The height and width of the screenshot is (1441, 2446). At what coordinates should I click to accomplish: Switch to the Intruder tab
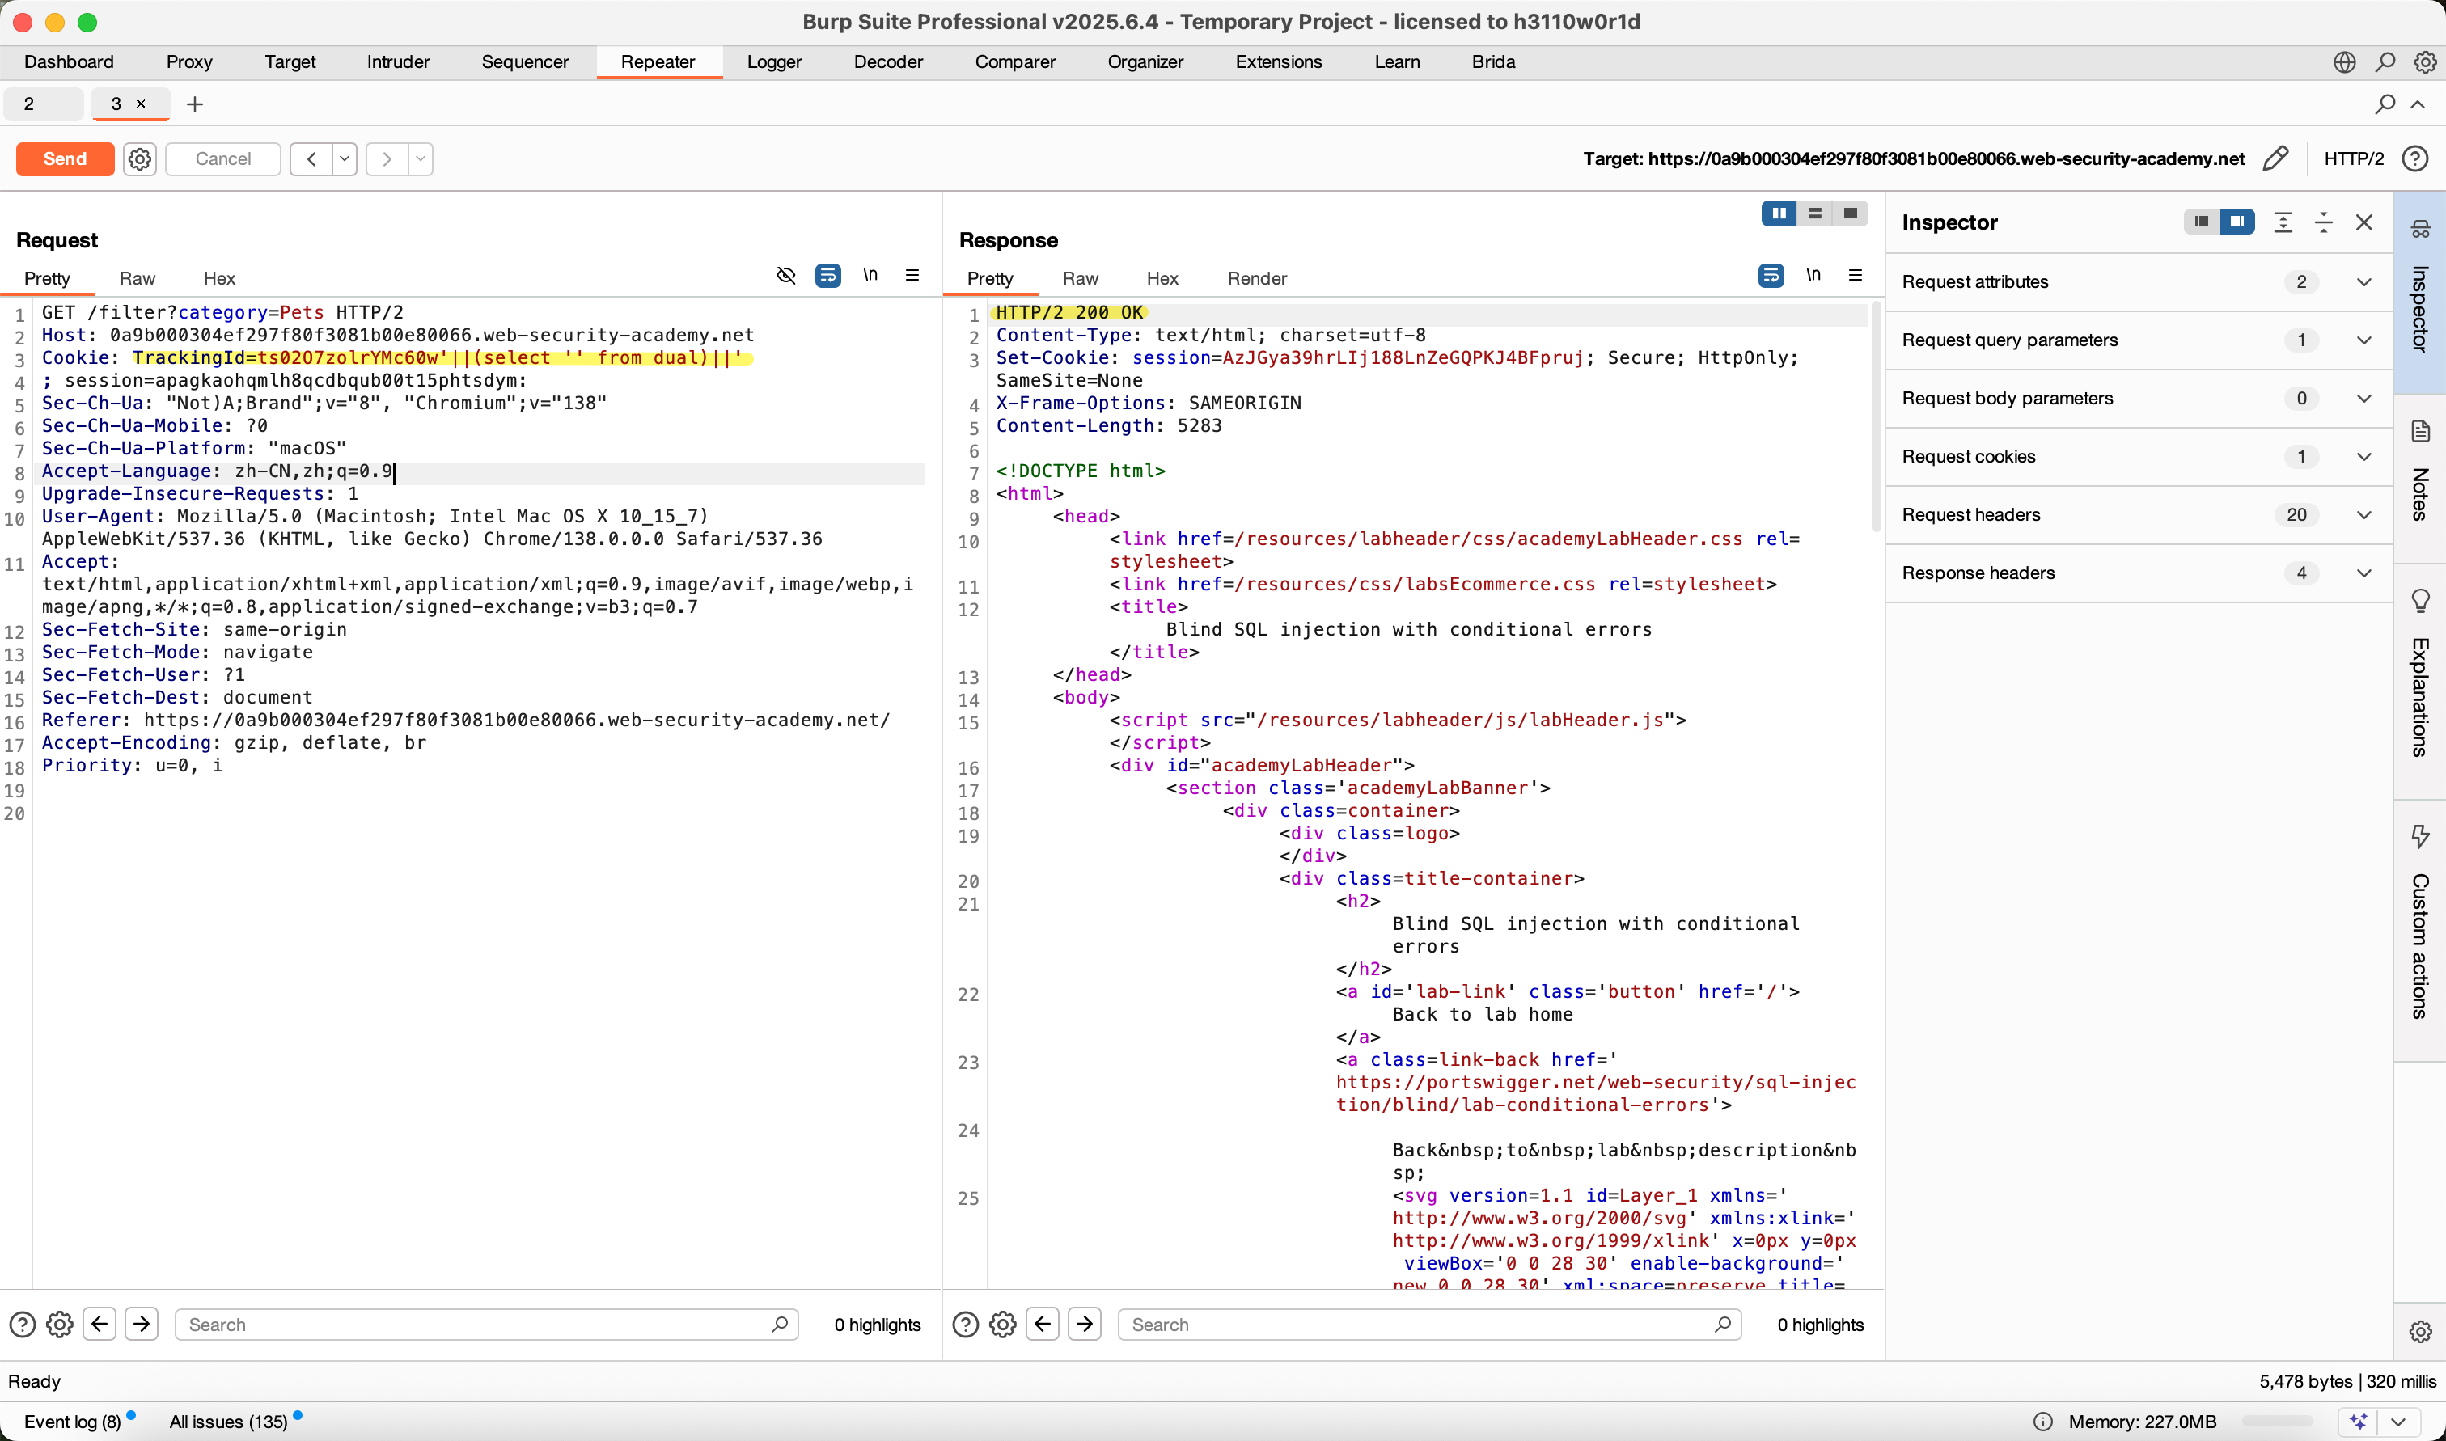398,61
